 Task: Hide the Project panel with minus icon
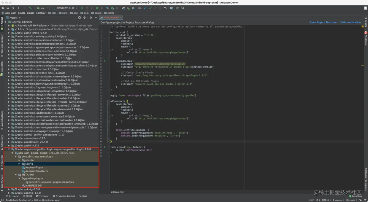pos(96,18)
